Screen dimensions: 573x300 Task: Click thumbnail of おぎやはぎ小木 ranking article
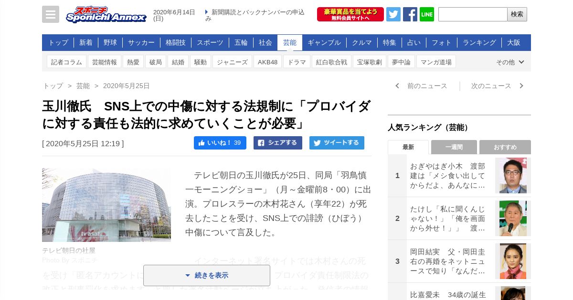tap(513, 176)
